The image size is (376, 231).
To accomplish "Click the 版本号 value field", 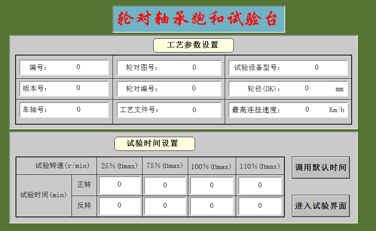I will [x=78, y=88].
